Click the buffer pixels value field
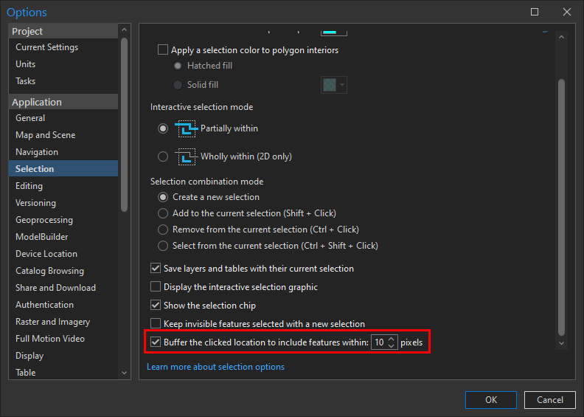This screenshot has height=417, width=584. point(379,342)
